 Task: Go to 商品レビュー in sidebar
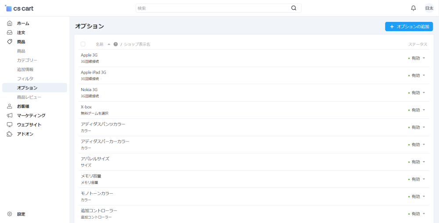[29, 97]
